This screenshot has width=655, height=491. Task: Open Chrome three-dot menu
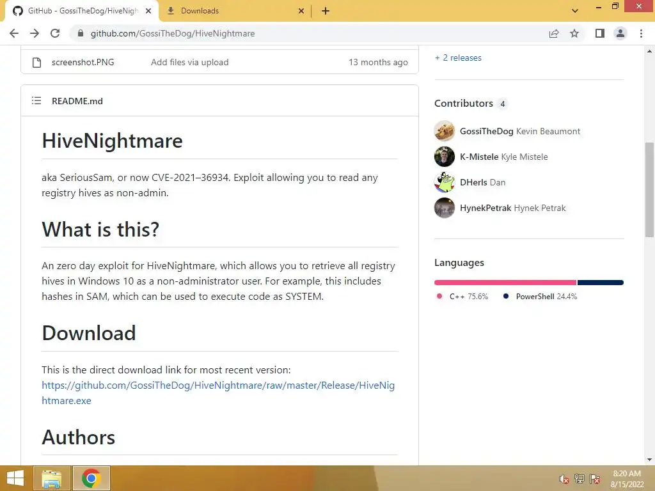point(641,33)
